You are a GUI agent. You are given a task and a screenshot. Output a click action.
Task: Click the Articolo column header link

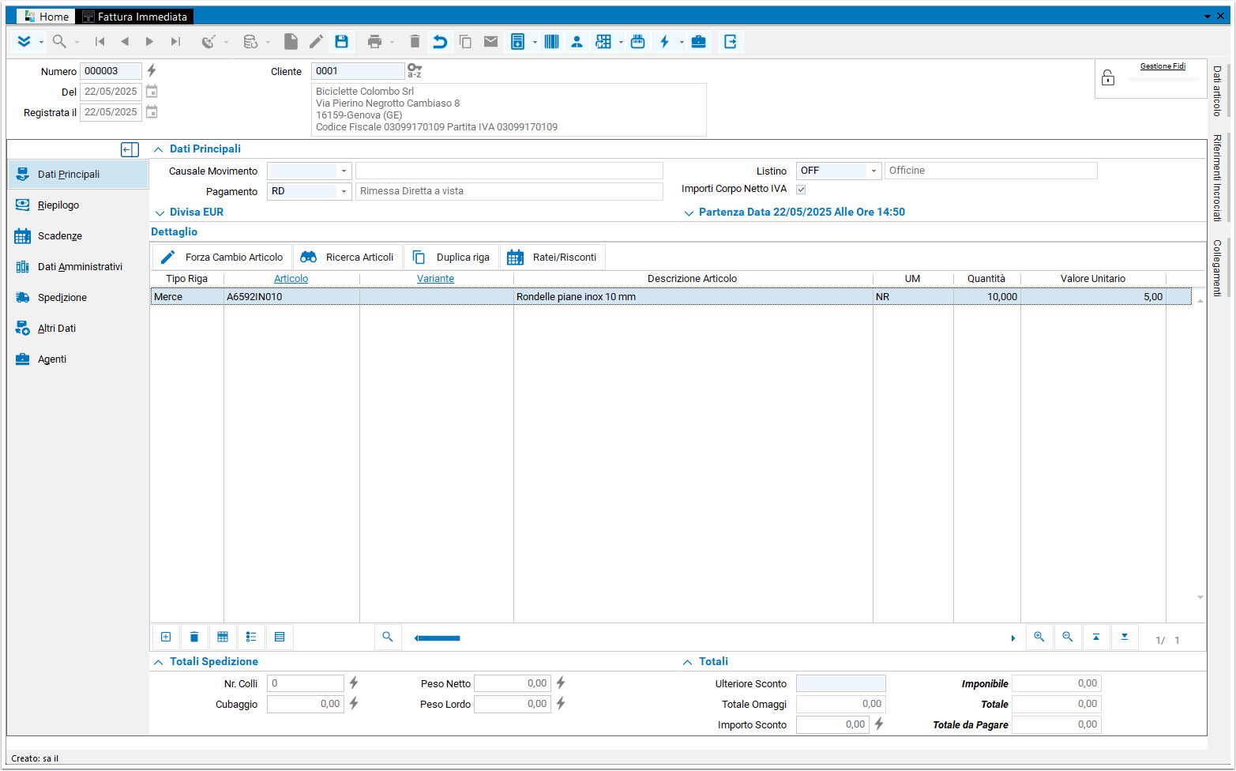pyautogui.click(x=291, y=279)
